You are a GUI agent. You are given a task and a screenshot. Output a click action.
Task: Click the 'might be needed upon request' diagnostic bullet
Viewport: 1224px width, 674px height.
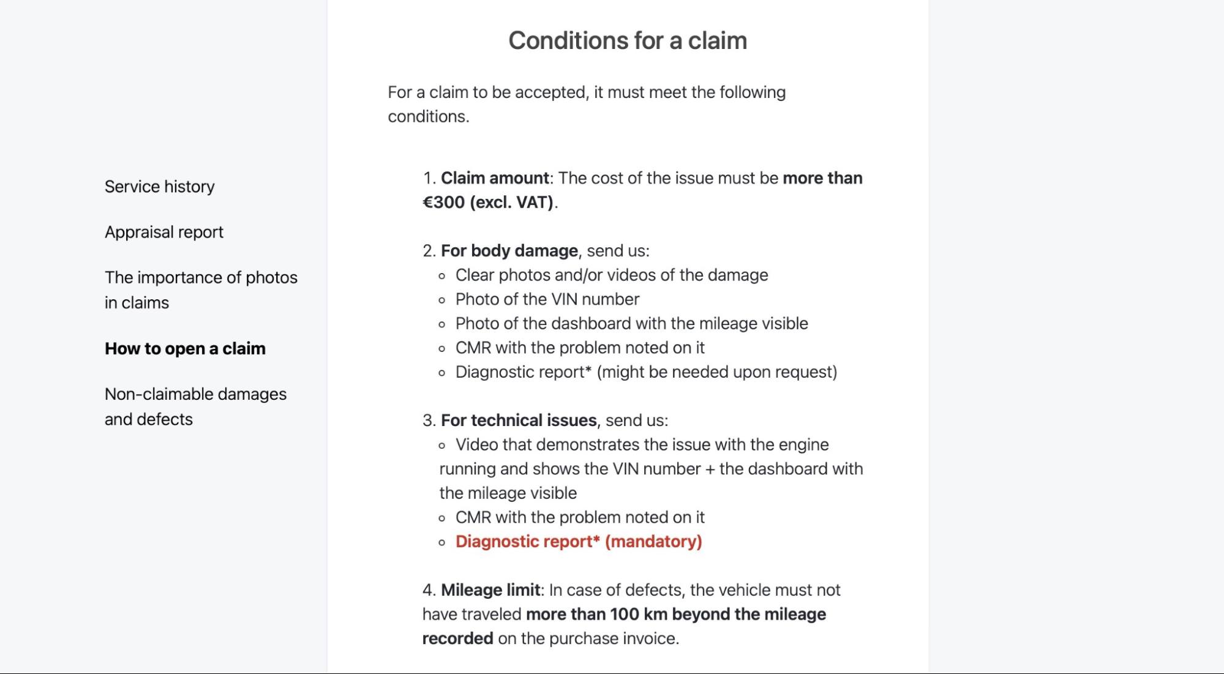coord(645,372)
